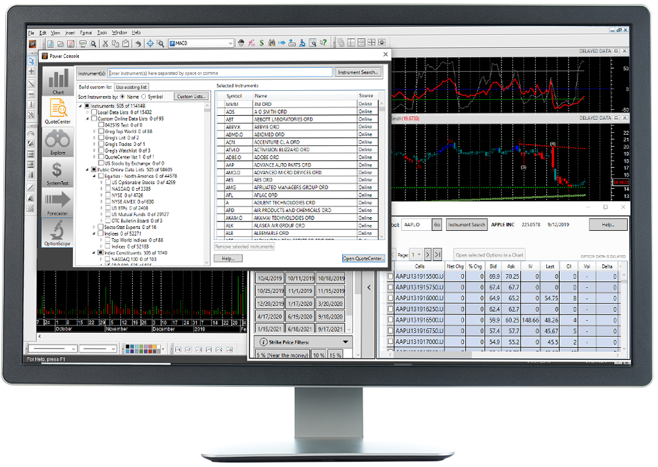Click the Paste icon in the top toolbar
The height and width of the screenshot is (467, 658).
[125, 43]
